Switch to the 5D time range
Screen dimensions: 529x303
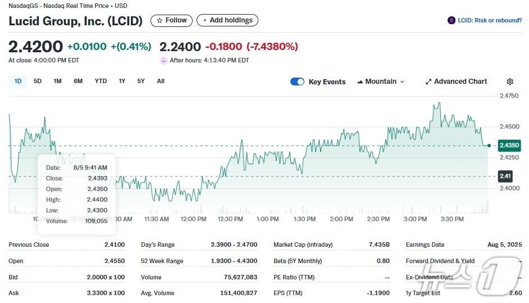pyautogui.click(x=38, y=81)
